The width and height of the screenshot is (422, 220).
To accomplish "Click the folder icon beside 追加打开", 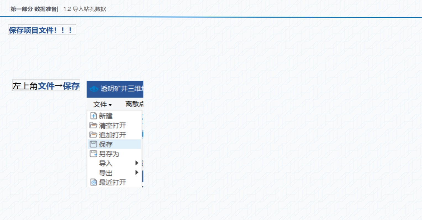I will (x=93, y=135).
